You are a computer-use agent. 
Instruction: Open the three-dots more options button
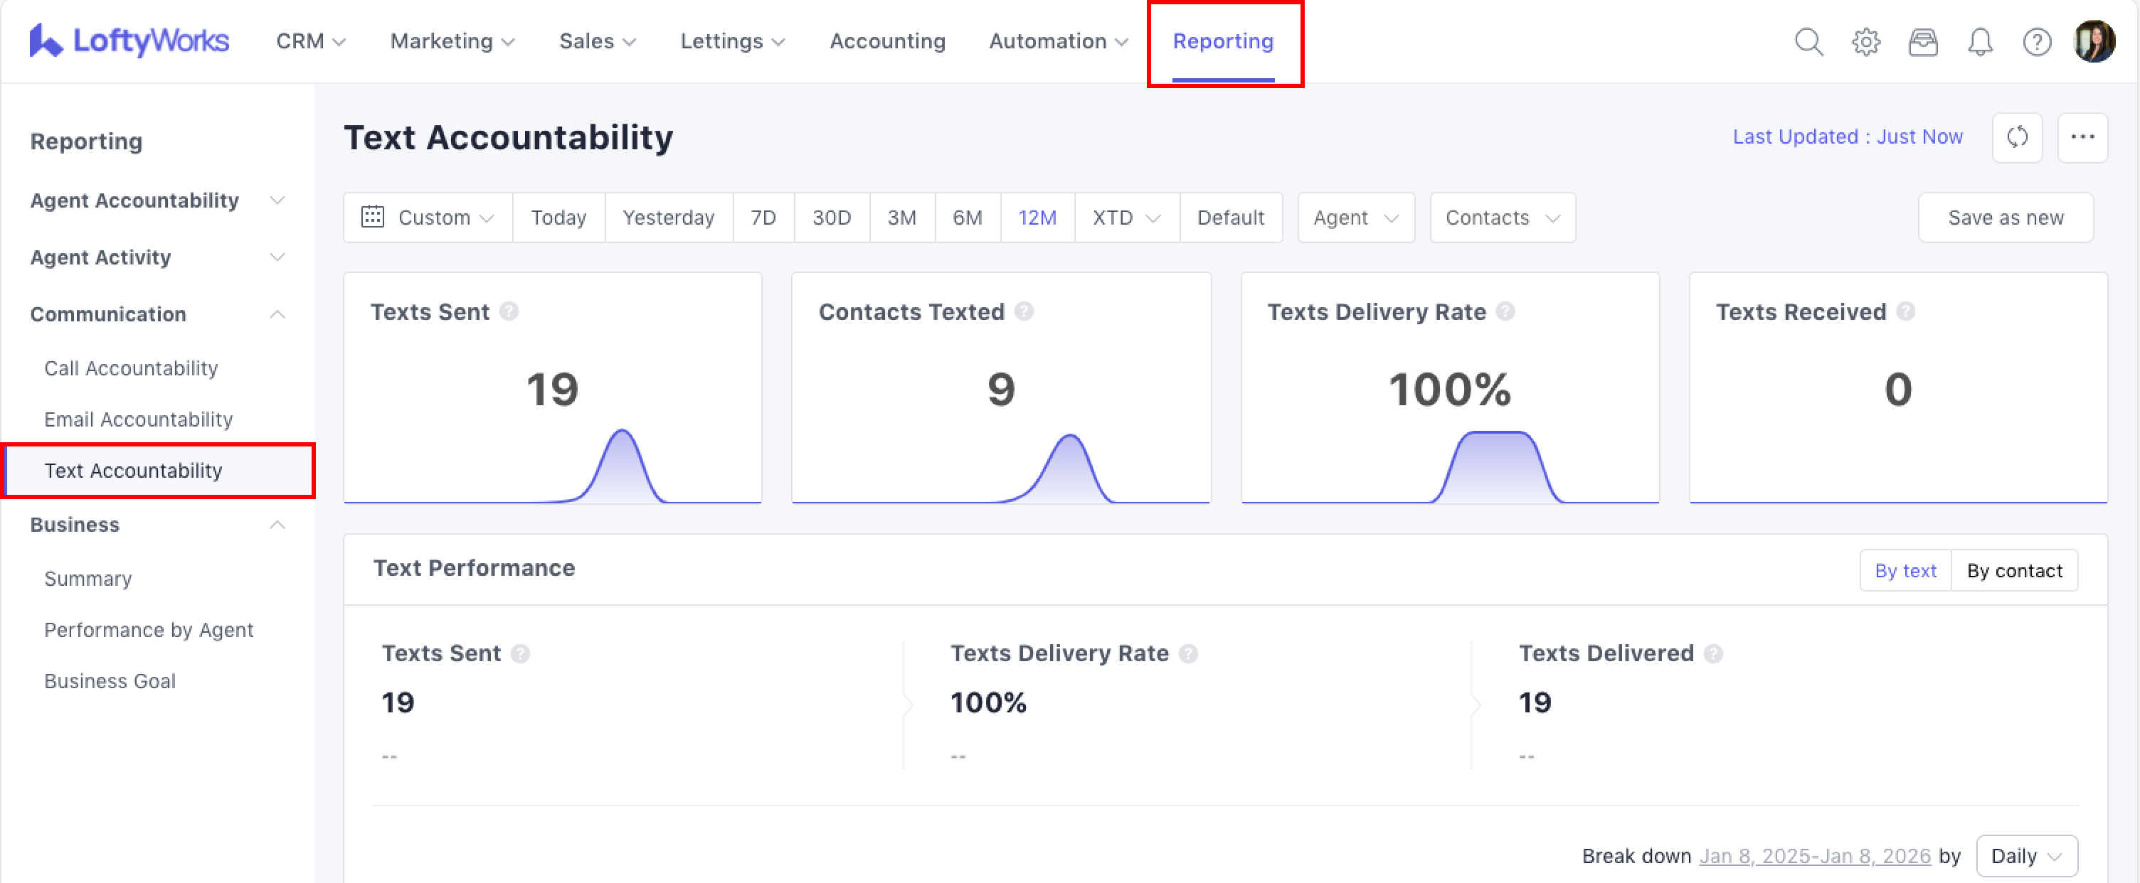(x=2082, y=137)
